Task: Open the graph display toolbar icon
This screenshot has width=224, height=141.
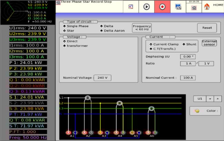Action: [131, 7]
